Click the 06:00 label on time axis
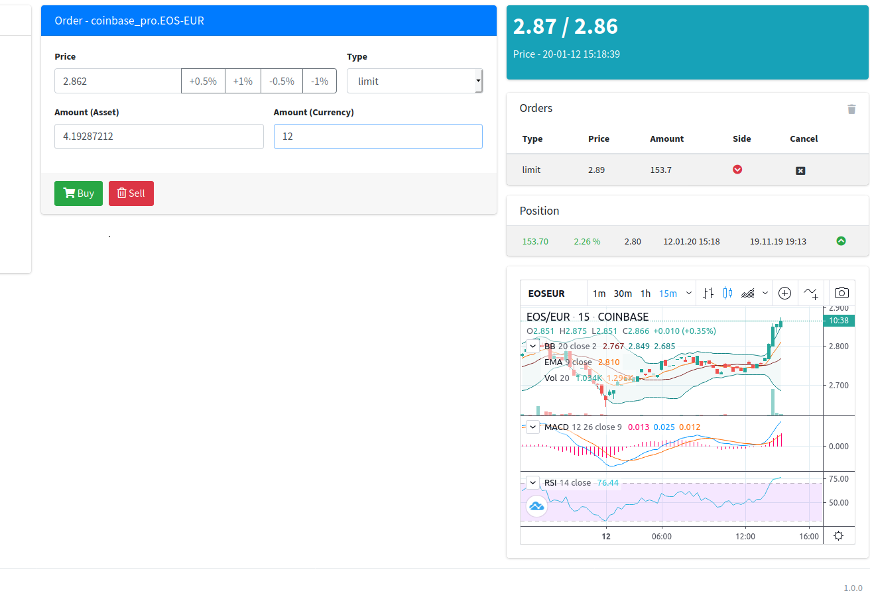This screenshot has height=593, width=870. pos(662,536)
